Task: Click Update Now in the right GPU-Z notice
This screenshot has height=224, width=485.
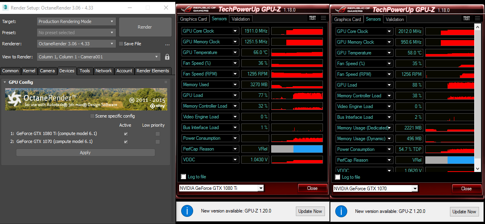Action: (464, 212)
